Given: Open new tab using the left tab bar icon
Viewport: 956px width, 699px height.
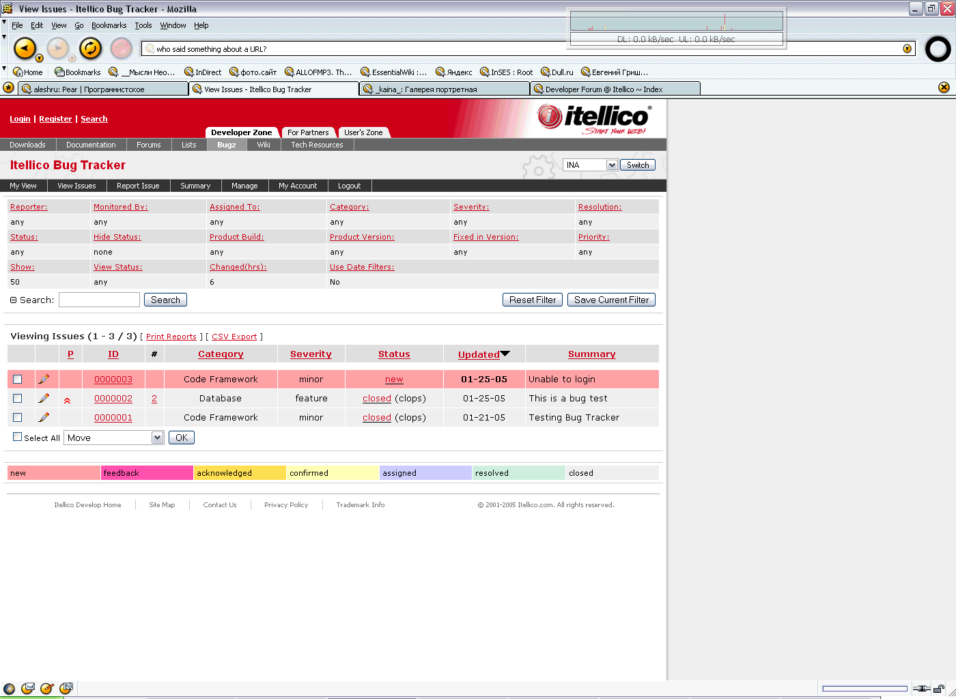Looking at the screenshot, I should (8, 88).
